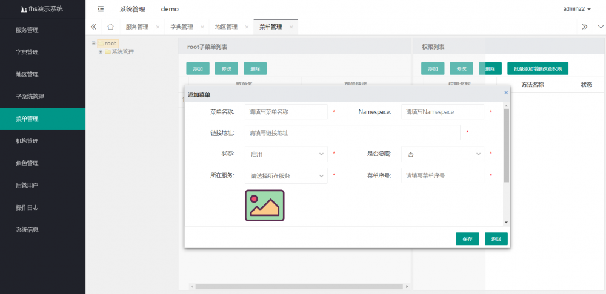The height and width of the screenshot is (294, 606).
Task: Click 删除 in the root子菜单列表 panel
Action: pos(255,69)
